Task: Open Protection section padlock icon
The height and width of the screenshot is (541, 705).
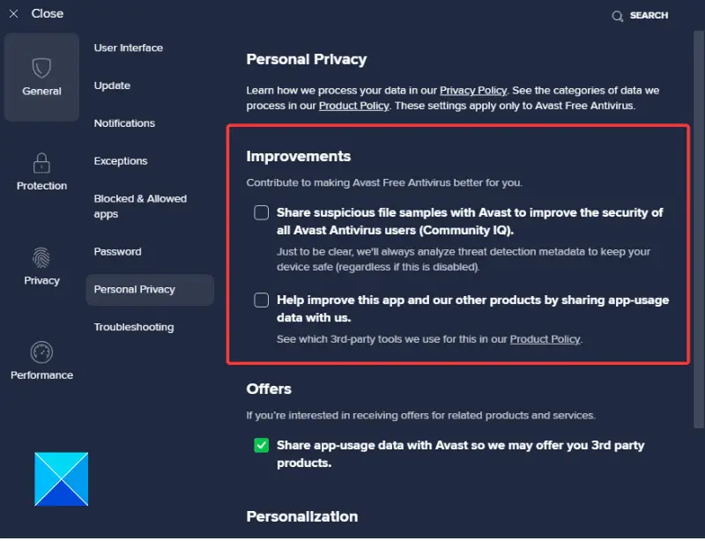Action: click(41, 164)
